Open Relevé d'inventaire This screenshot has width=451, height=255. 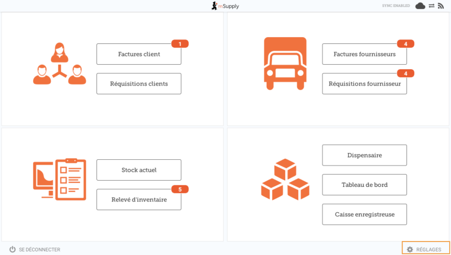(x=139, y=199)
